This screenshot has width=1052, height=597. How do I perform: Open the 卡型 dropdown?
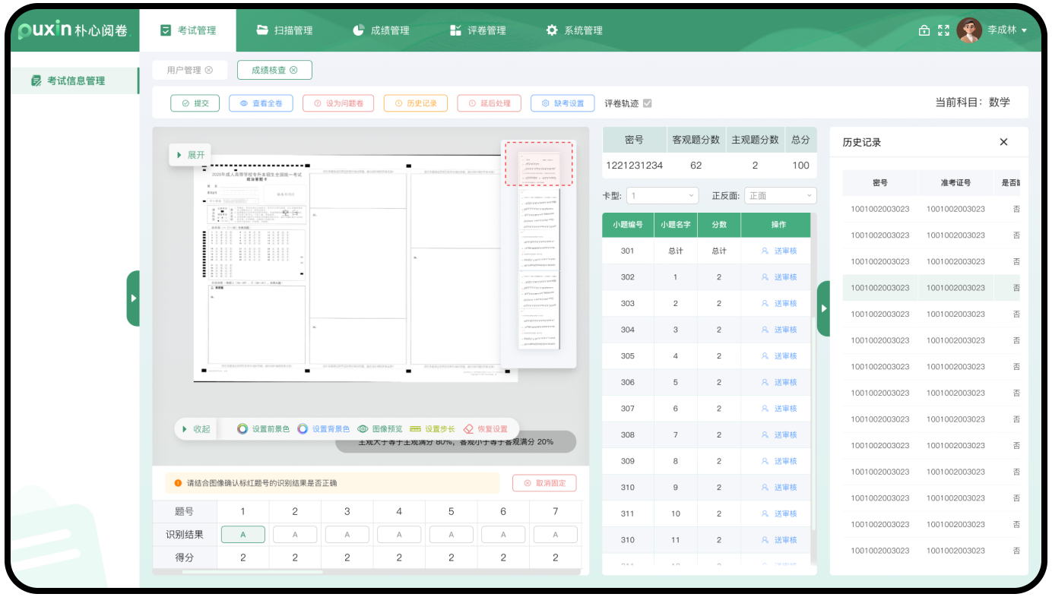coord(661,195)
